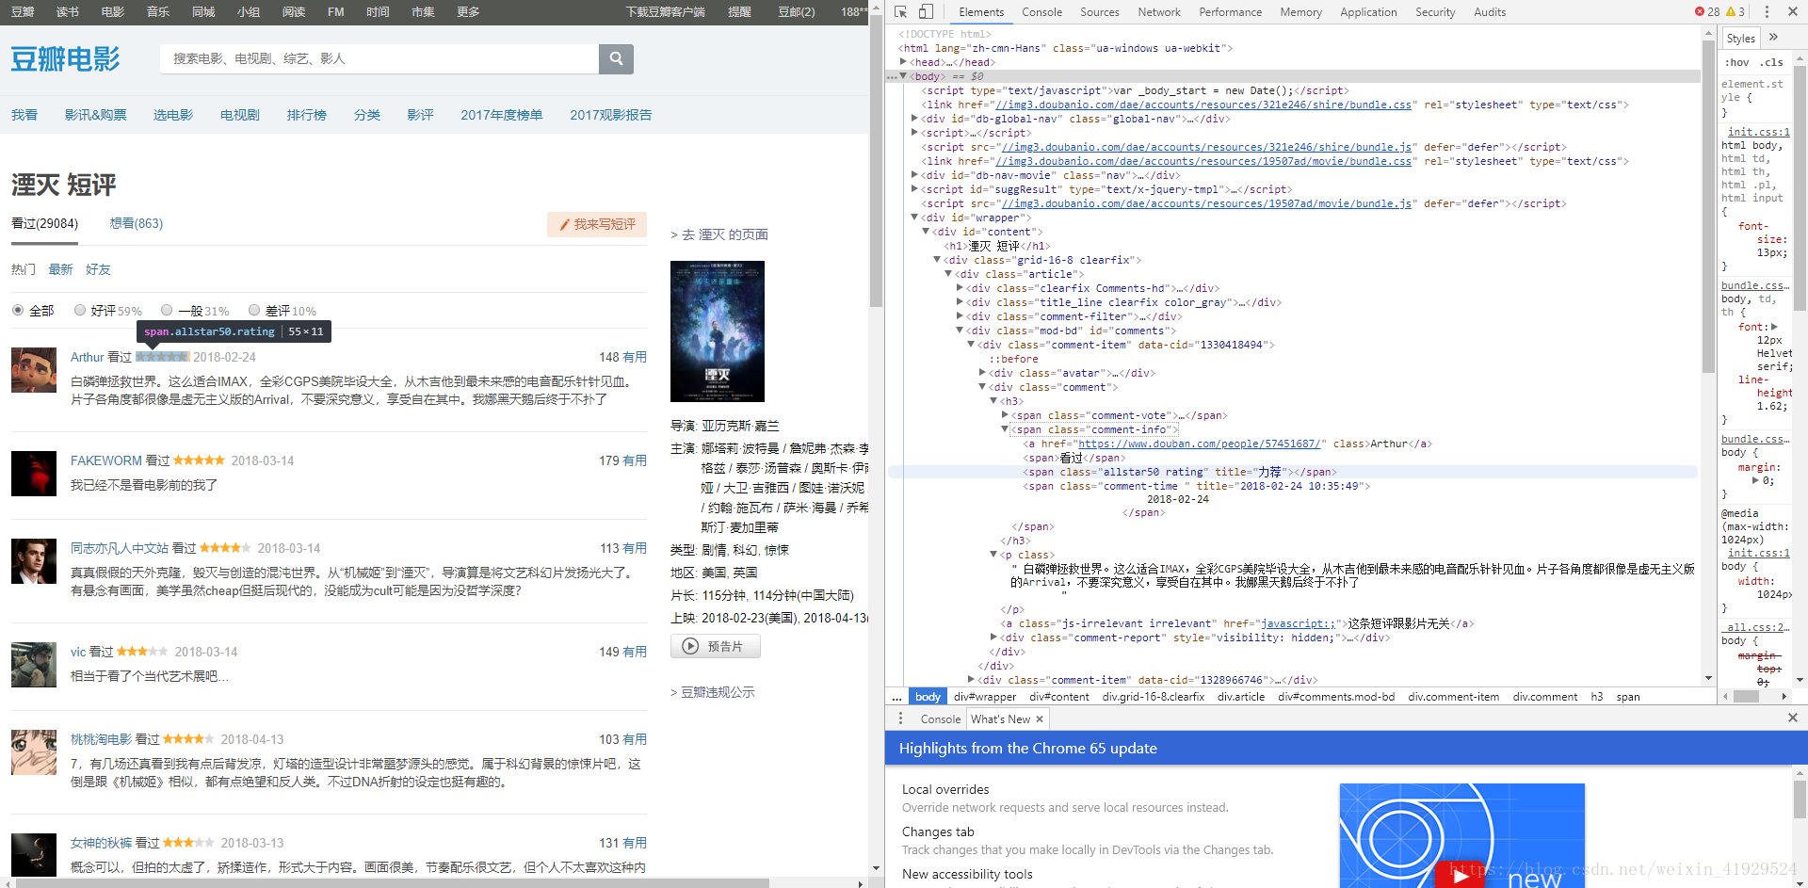Image resolution: width=1808 pixels, height=888 pixels.
Task: Show more Styles pane tabs
Action: coord(1774,38)
